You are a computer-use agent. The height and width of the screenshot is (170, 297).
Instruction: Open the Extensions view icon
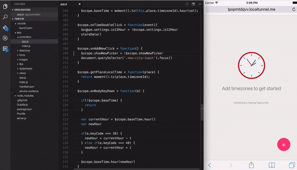pyautogui.click(x=5, y=49)
